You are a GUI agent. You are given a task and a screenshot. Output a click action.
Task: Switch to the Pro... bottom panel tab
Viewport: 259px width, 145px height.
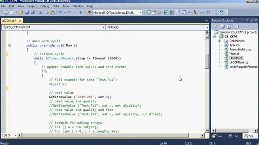coord(219,136)
